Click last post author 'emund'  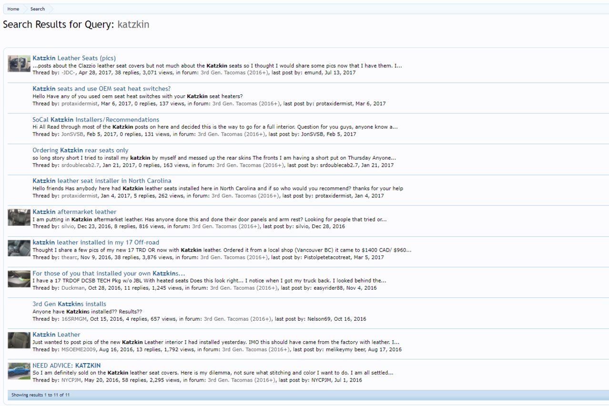(315, 73)
